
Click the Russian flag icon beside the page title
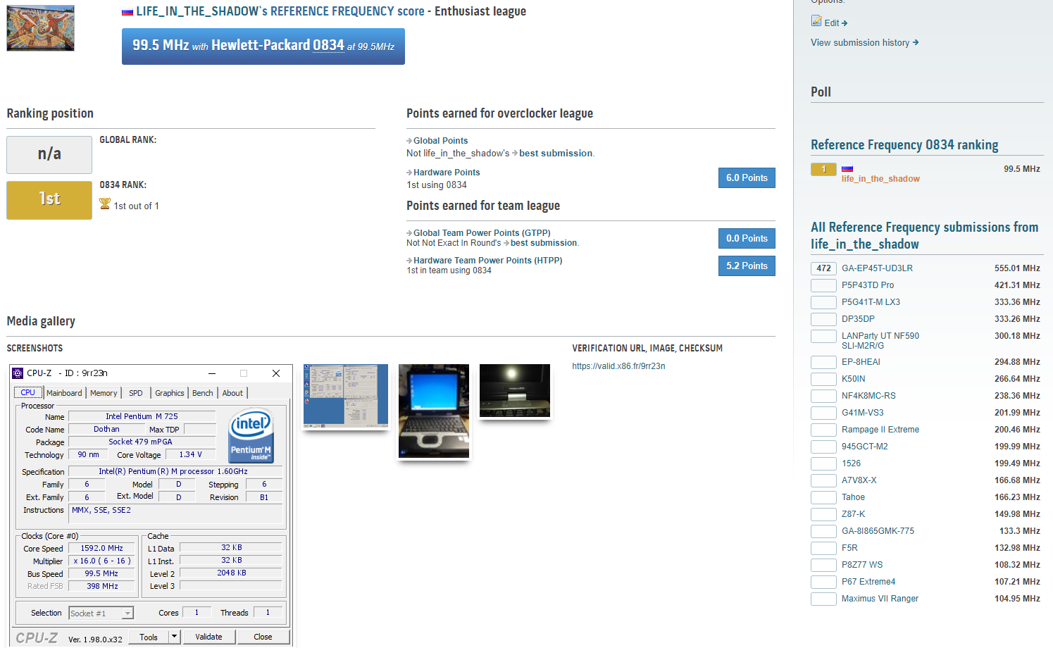coord(127,12)
